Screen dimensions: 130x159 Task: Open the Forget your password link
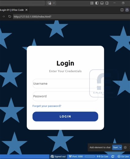tap(47, 106)
